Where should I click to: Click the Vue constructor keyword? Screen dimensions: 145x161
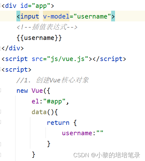(37, 91)
